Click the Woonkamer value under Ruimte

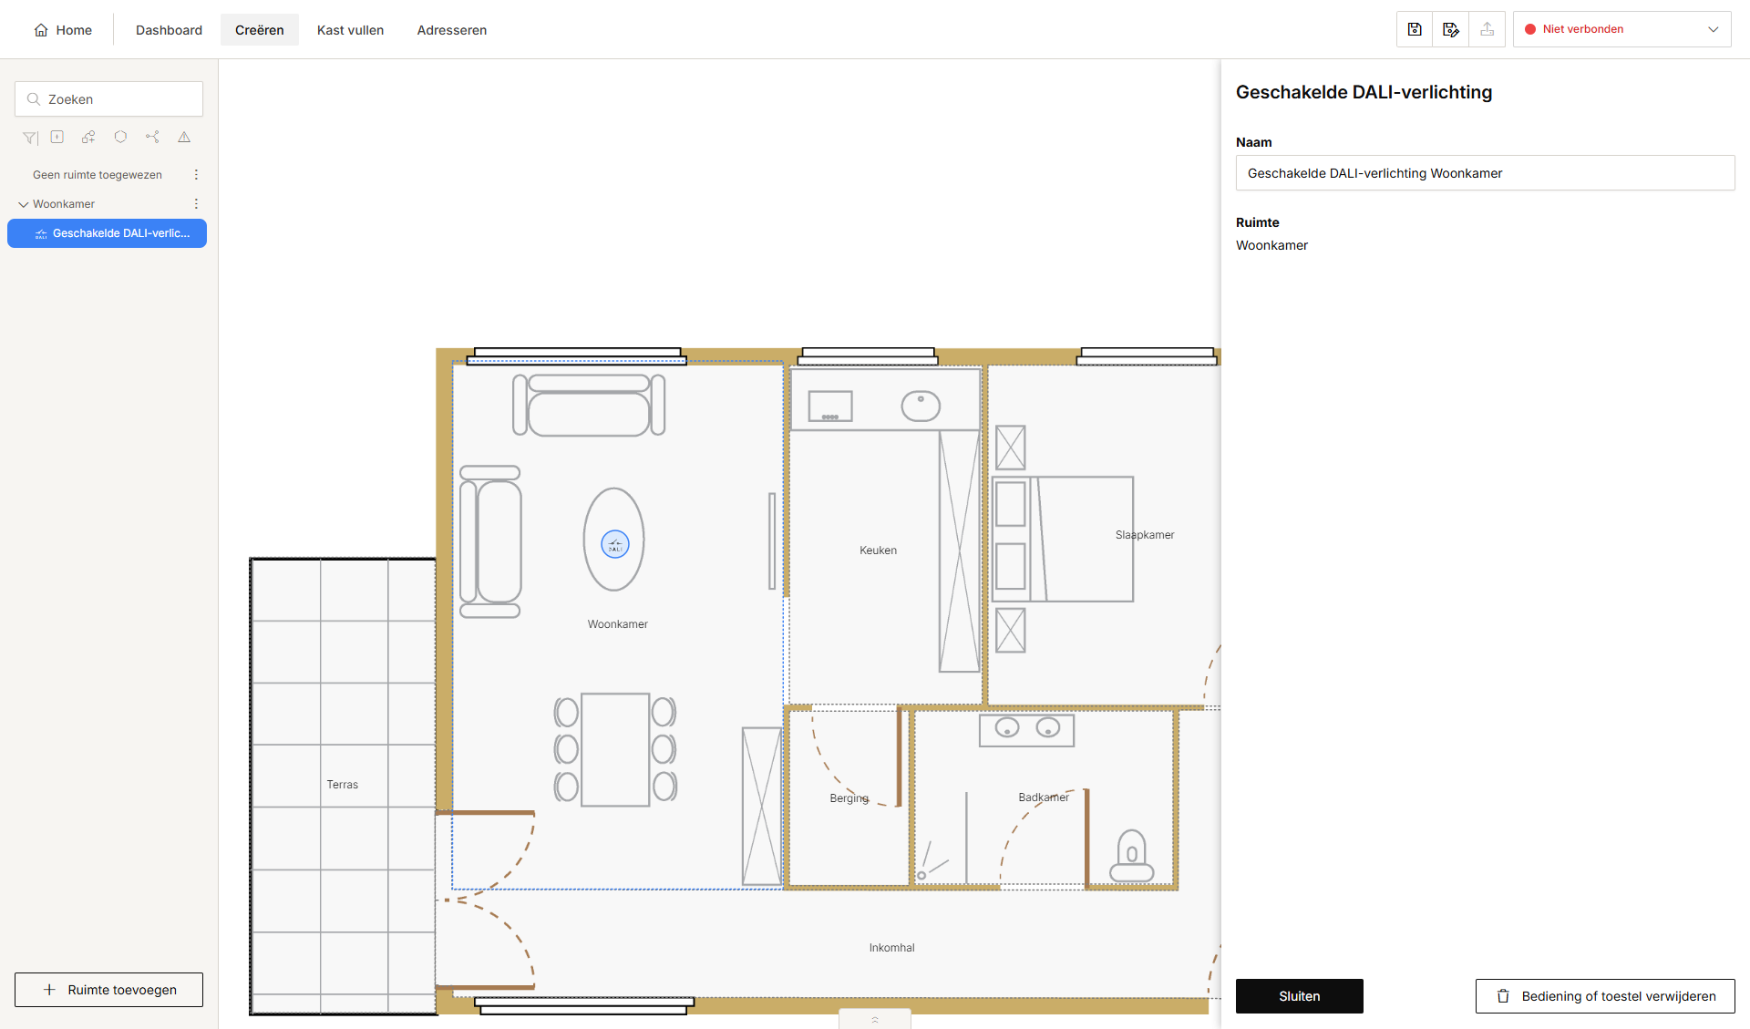pos(1271,245)
